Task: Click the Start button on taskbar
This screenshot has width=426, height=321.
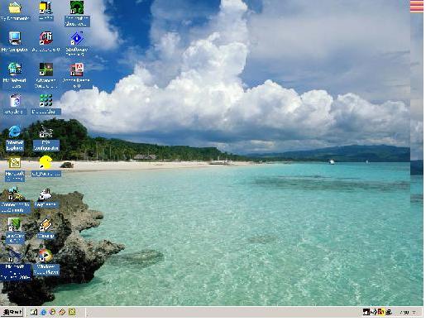Action: point(12,312)
